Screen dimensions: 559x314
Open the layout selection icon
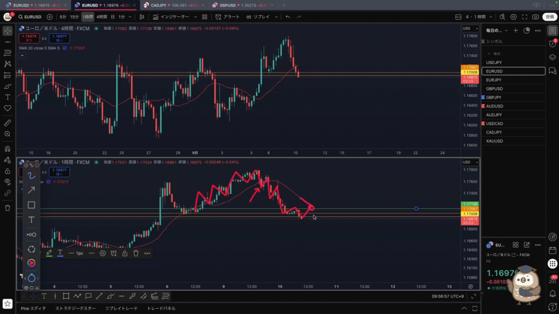pos(459,17)
